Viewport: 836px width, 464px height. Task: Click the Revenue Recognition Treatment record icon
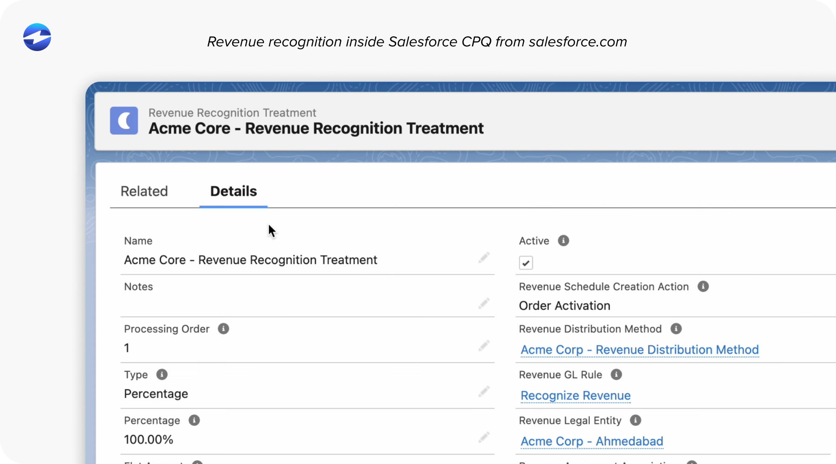tap(124, 121)
